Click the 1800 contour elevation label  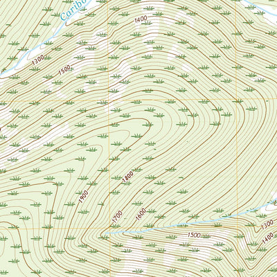click(128, 177)
